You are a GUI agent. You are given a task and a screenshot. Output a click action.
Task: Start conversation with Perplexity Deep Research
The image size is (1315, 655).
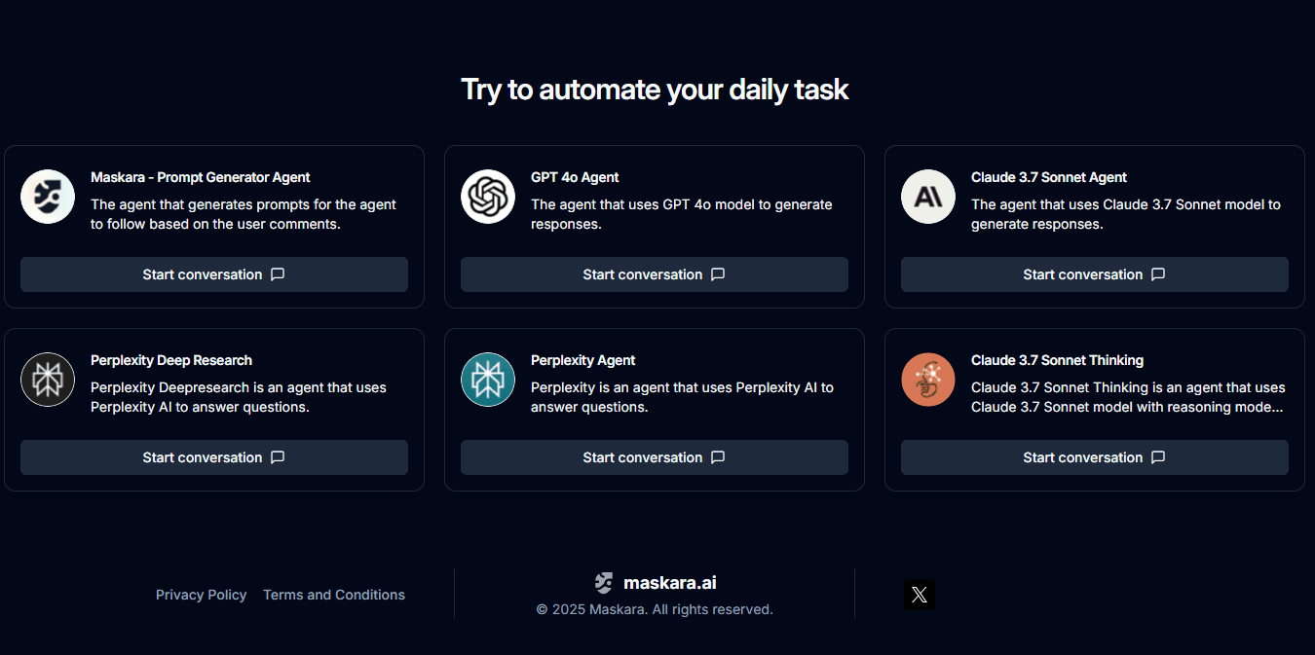[214, 457]
